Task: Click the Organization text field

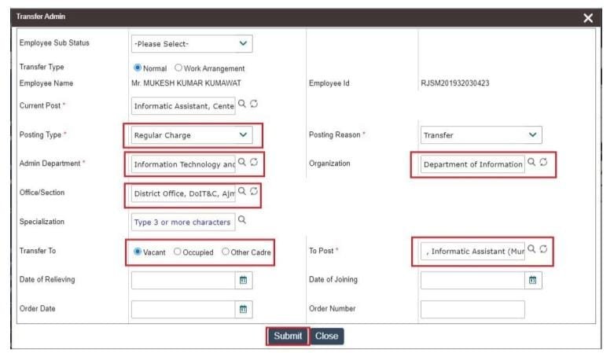Action: pyautogui.click(x=472, y=164)
